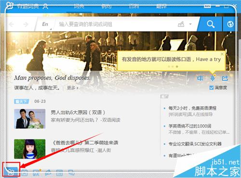Switch to the 例句 tab
This screenshot has width=241, height=178.
107,6
